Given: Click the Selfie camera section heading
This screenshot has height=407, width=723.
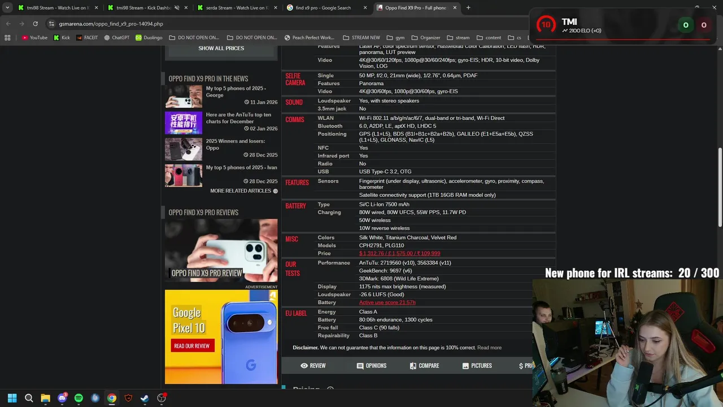Looking at the screenshot, I should tap(295, 79).
